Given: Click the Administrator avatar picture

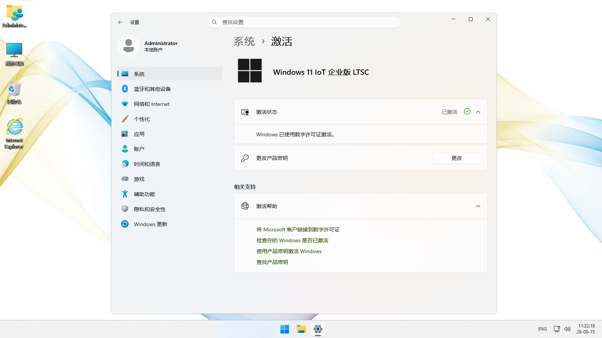Looking at the screenshot, I should [x=129, y=46].
